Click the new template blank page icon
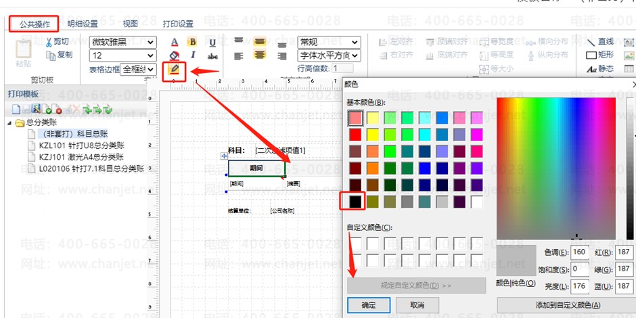Screen dimensions: 636x318 pyautogui.click(x=16, y=109)
